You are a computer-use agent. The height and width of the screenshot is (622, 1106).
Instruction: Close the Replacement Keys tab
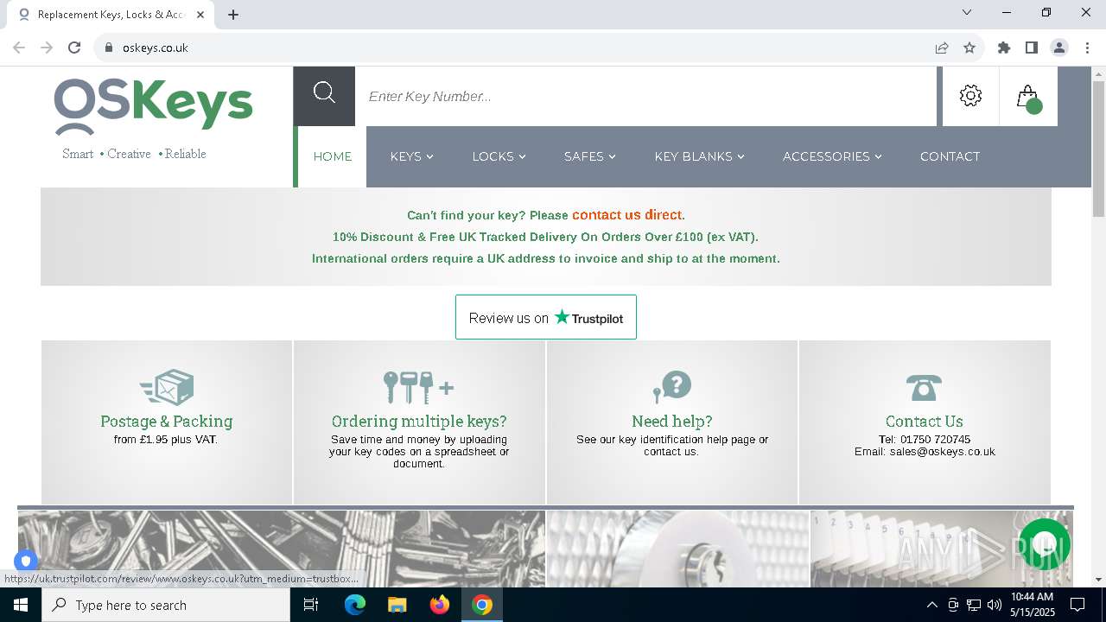(200, 15)
